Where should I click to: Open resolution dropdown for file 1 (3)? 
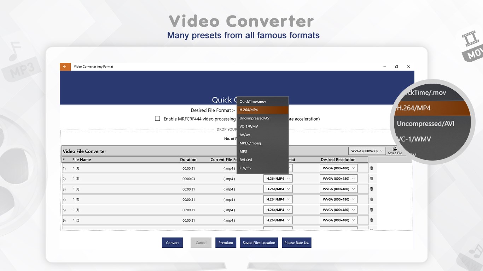339,189
